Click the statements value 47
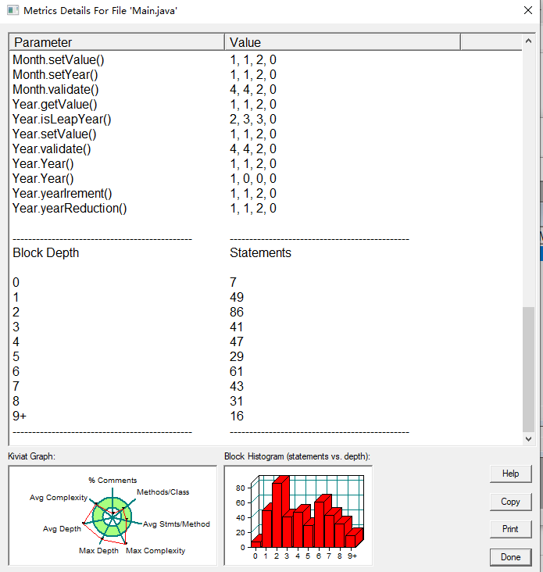The image size is (543, 572). tap(237, 341)
